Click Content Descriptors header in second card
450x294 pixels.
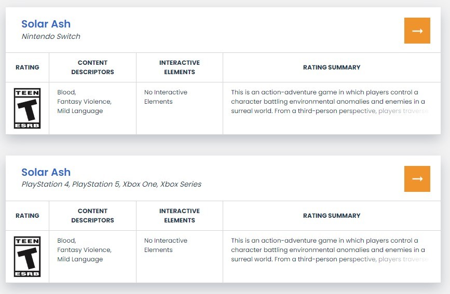click(92, 216)
